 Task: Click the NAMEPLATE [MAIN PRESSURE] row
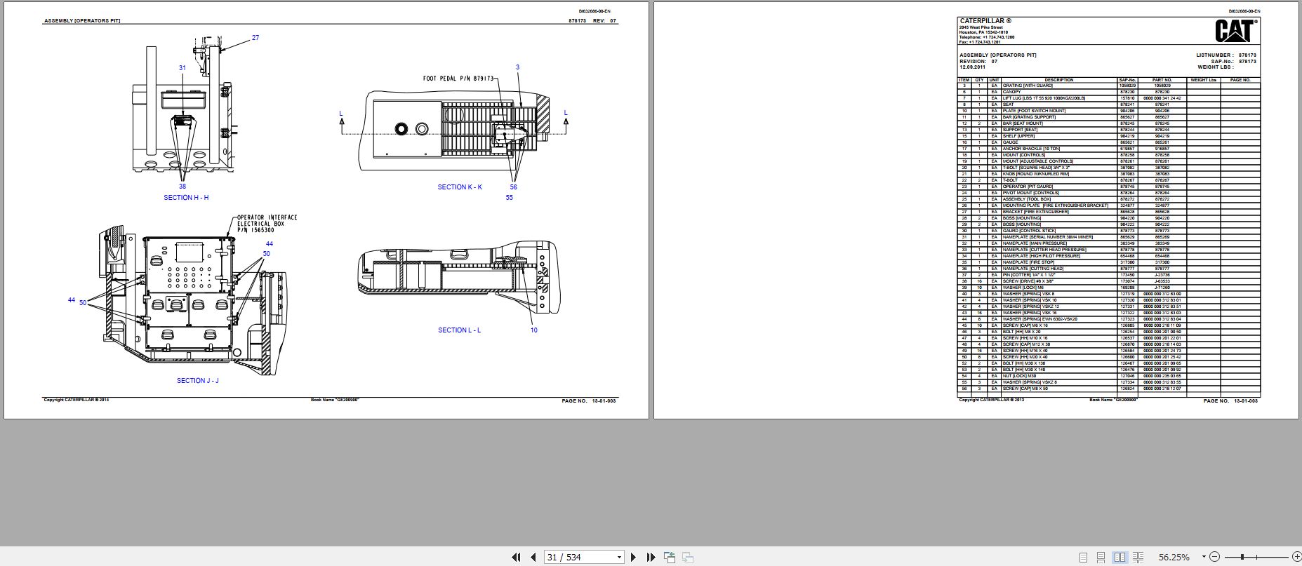(x=1109, y=243)
